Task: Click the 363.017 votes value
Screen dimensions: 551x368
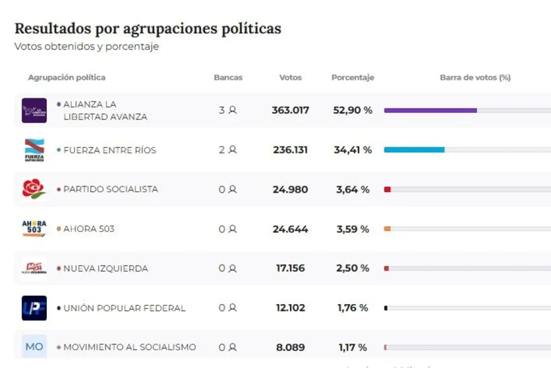Action: point(290,110)
